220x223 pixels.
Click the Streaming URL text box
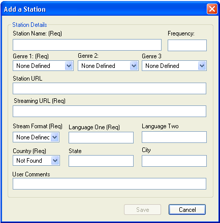coord(109,111)
